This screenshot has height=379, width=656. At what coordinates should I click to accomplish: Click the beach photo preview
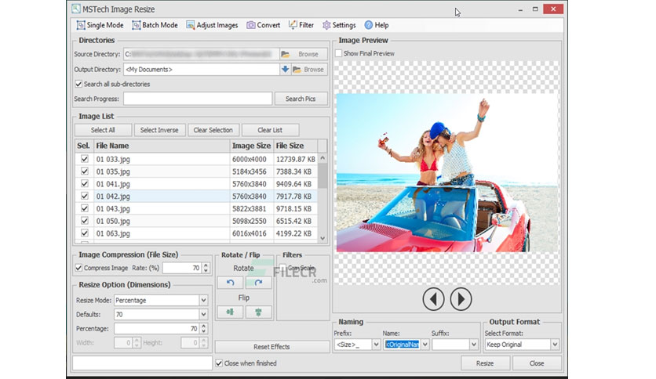(x=446, y=173)
